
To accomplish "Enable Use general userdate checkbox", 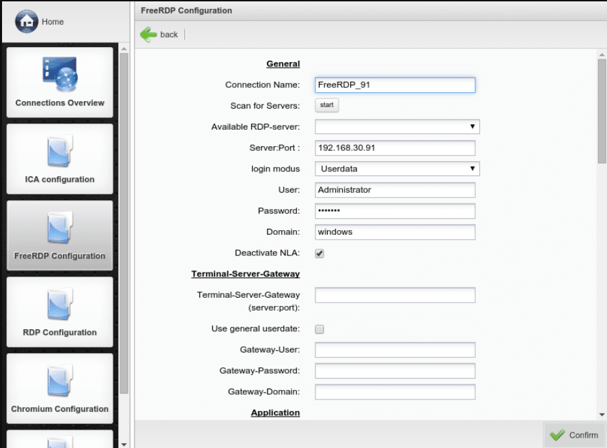I will click(x=320, y=329).
